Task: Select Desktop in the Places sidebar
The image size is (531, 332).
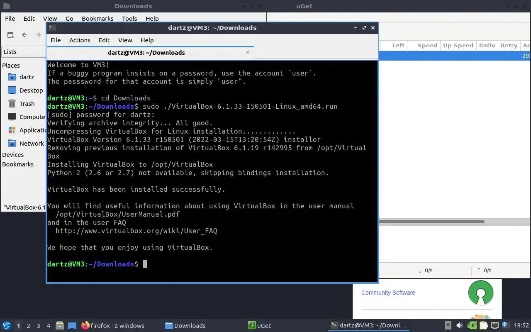Action: coord(31,90)
